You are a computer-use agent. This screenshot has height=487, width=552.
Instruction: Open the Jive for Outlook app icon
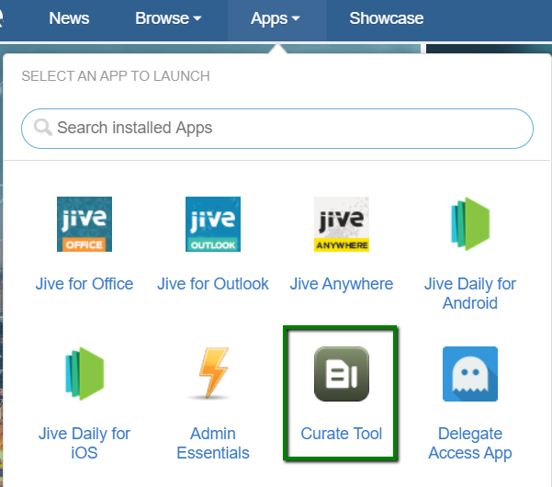pyautogui.click(x=213, y=224)
